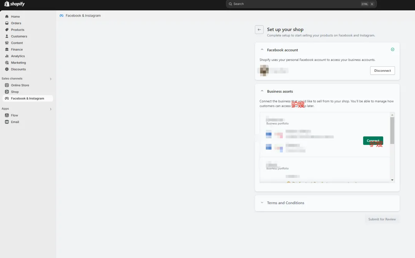
Task: Click Submit for Review button
Action: [382, 219]
